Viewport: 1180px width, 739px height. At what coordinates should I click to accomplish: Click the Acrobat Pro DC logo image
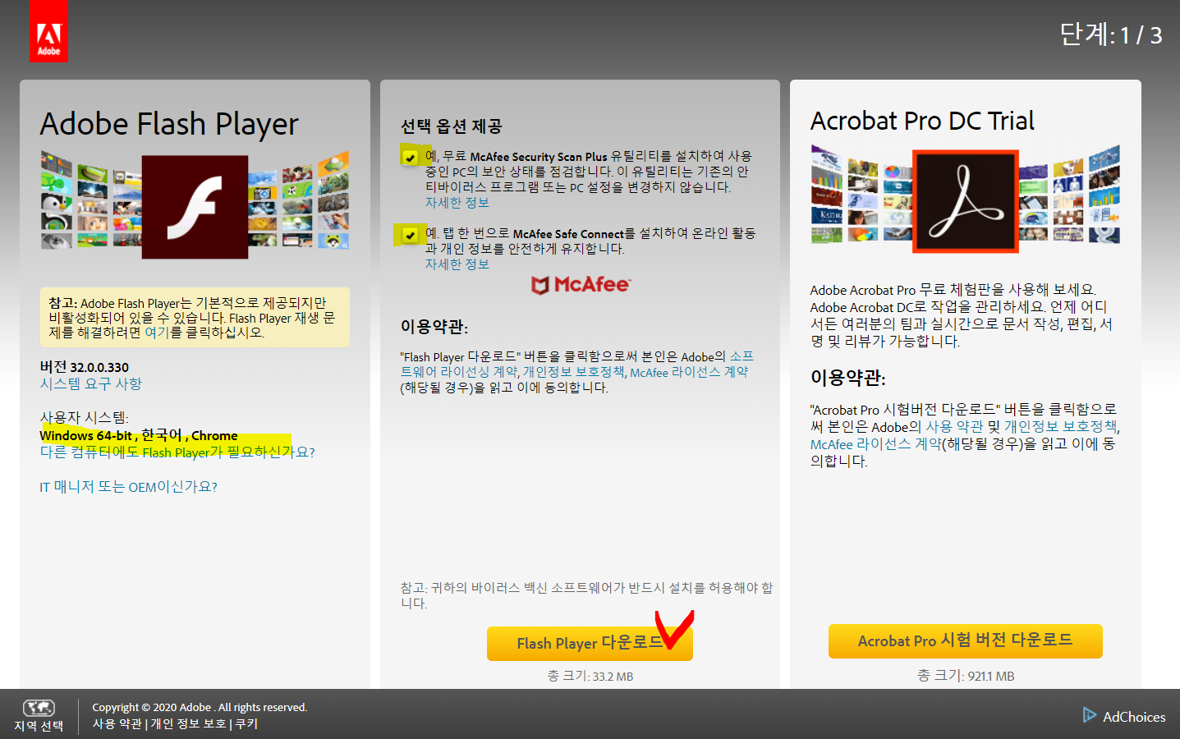(966, 200)
